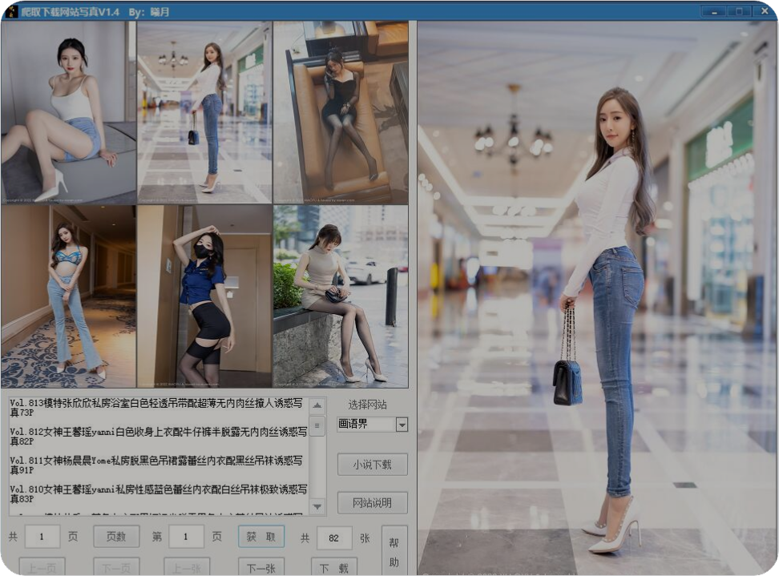Click the 下载 download button

coord(333,567)
